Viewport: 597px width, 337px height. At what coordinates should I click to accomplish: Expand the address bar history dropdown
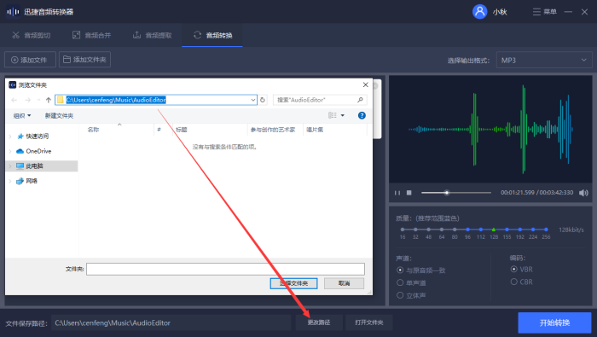pos(253,100)
